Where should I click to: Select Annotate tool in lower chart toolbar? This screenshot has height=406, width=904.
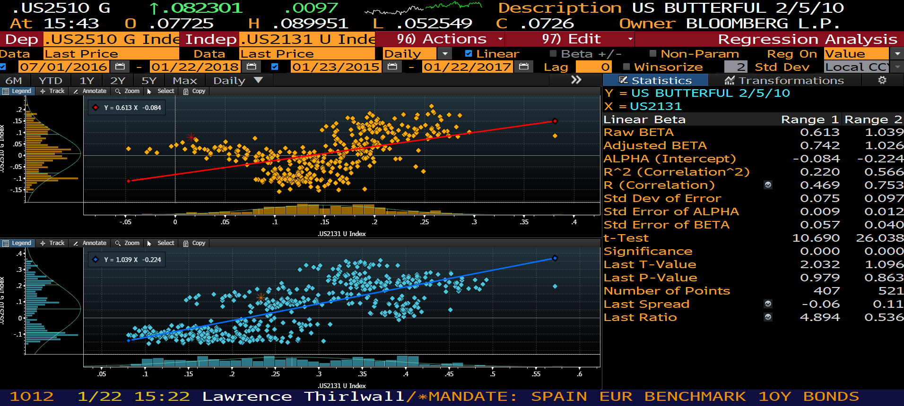(x=90, y=243)
